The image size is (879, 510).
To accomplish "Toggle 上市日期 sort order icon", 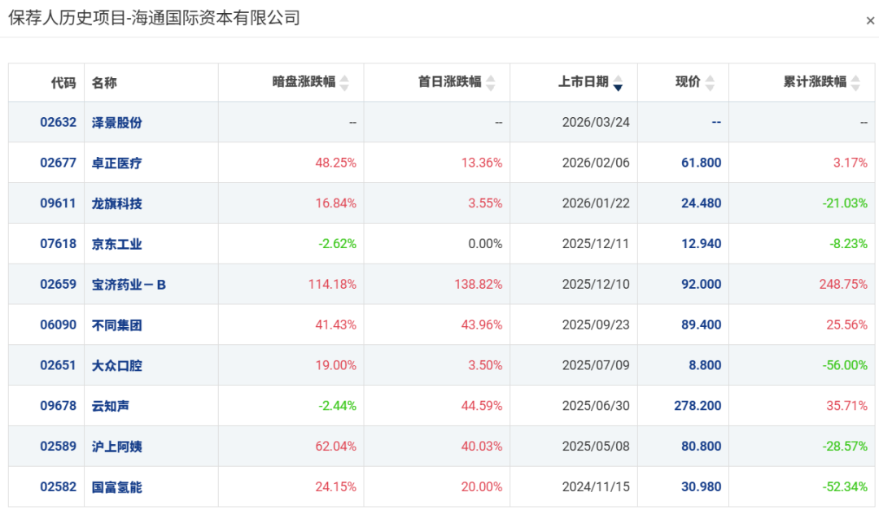I will pyautogui.click(x=618, y=83).
